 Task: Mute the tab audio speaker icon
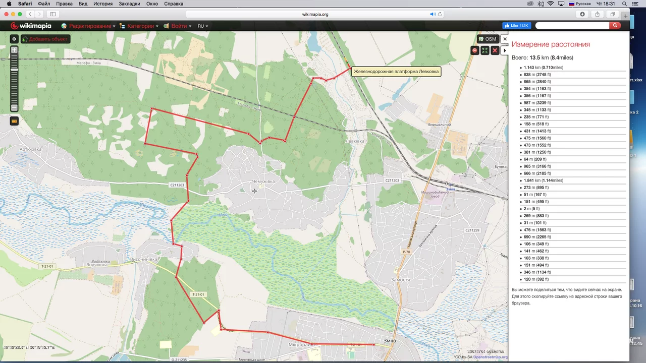[433, 14]
